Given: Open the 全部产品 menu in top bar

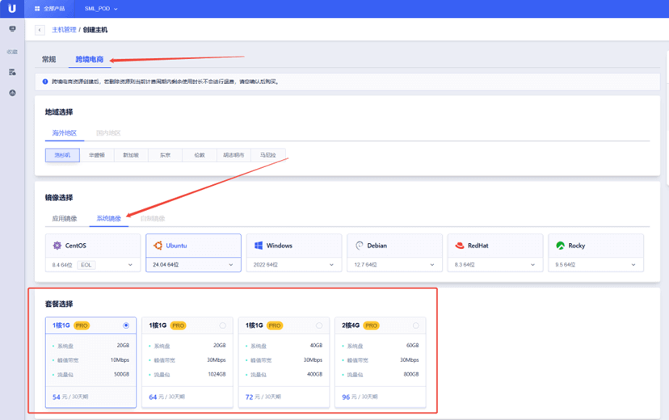Looking at the screenshot, I should pyautogui.click(x=49, y=9).
